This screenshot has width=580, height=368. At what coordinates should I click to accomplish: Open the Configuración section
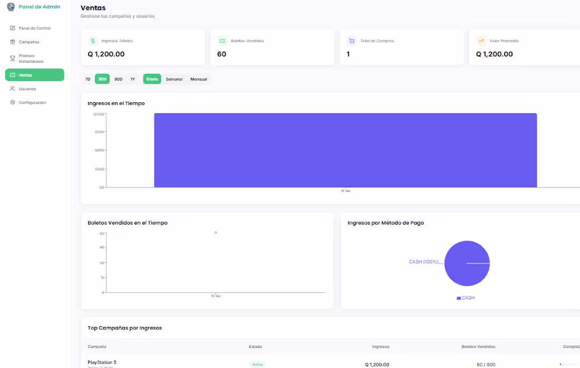coord(34,102)
